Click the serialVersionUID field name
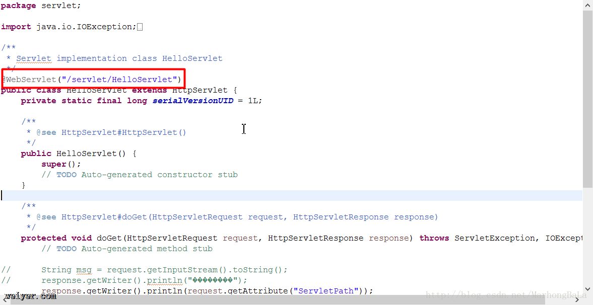The image size is (593, 305). (x=193, y=101)
